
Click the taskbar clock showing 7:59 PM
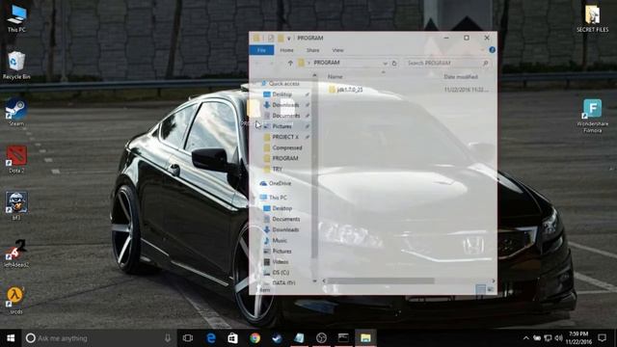coord(578,338)
